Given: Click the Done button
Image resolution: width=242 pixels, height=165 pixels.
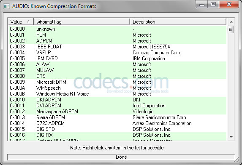Looking at the screenshot, I should click(121, 157).
